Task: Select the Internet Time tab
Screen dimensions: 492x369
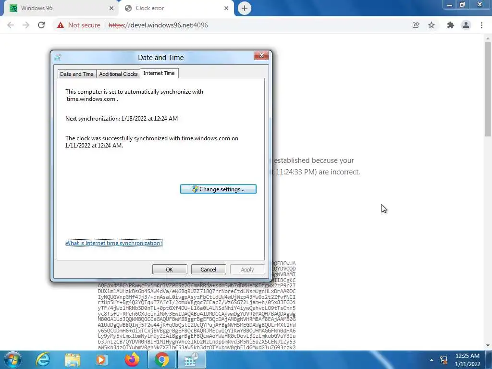Action: [159, 73]
